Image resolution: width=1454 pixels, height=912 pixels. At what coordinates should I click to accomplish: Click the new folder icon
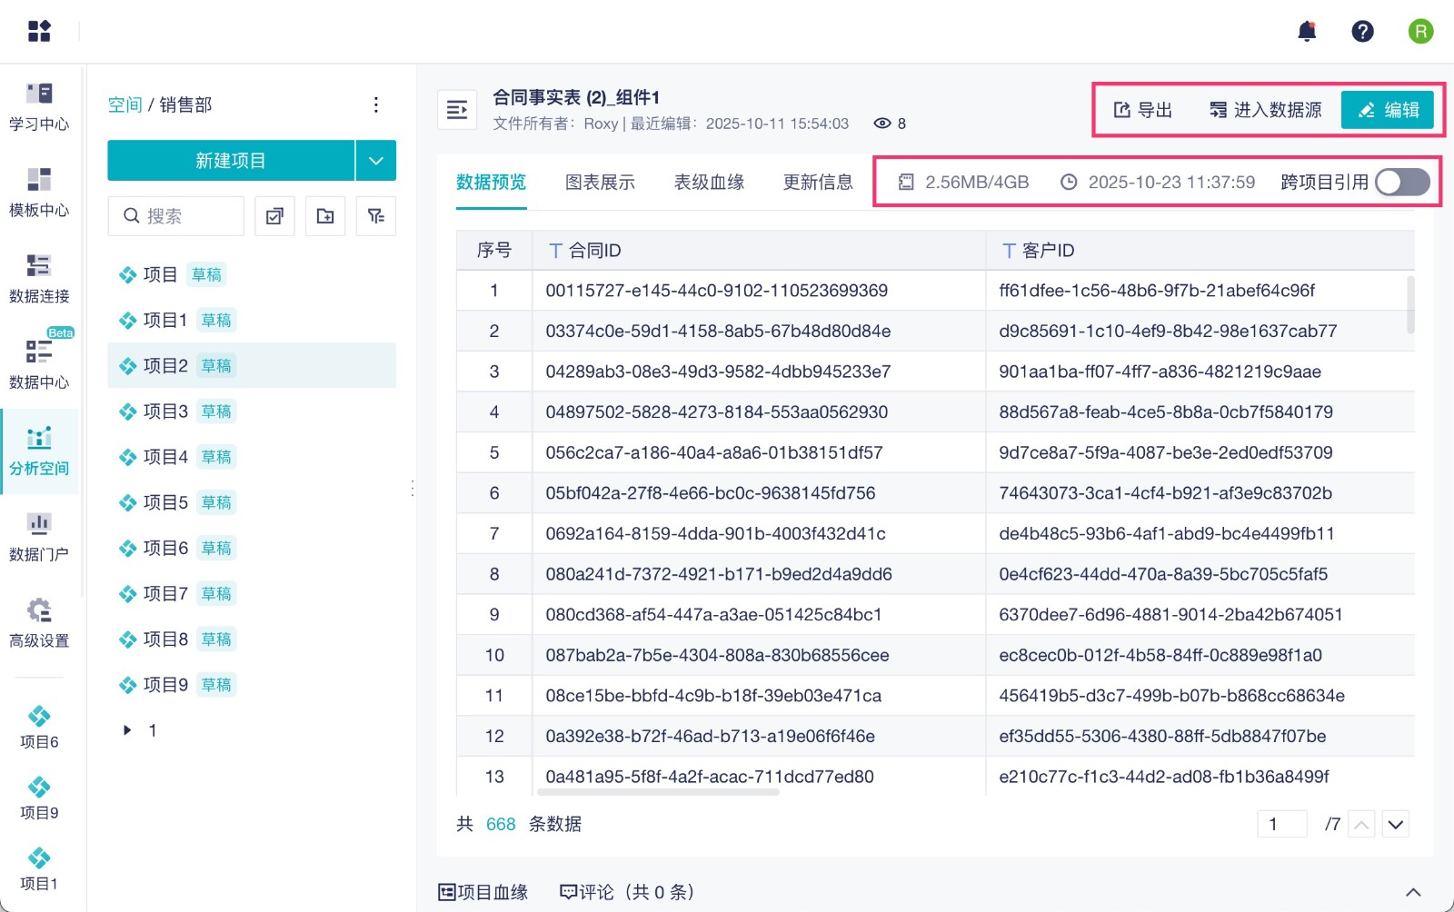coord(325,216)
